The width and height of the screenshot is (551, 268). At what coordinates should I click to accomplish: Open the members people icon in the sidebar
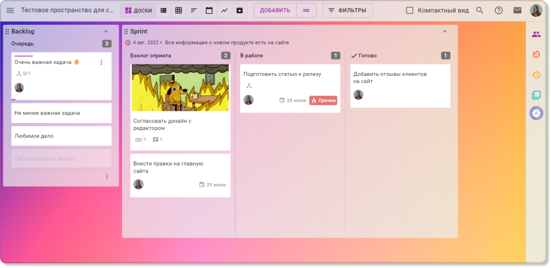pyautogui.click(x=536, y=35)
